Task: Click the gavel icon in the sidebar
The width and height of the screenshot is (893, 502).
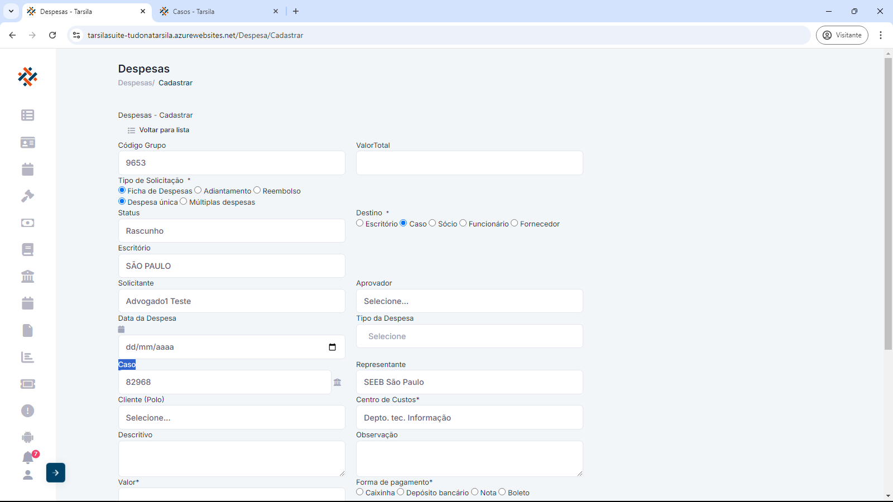Action: pyautogui.click(x=27, y=196)
